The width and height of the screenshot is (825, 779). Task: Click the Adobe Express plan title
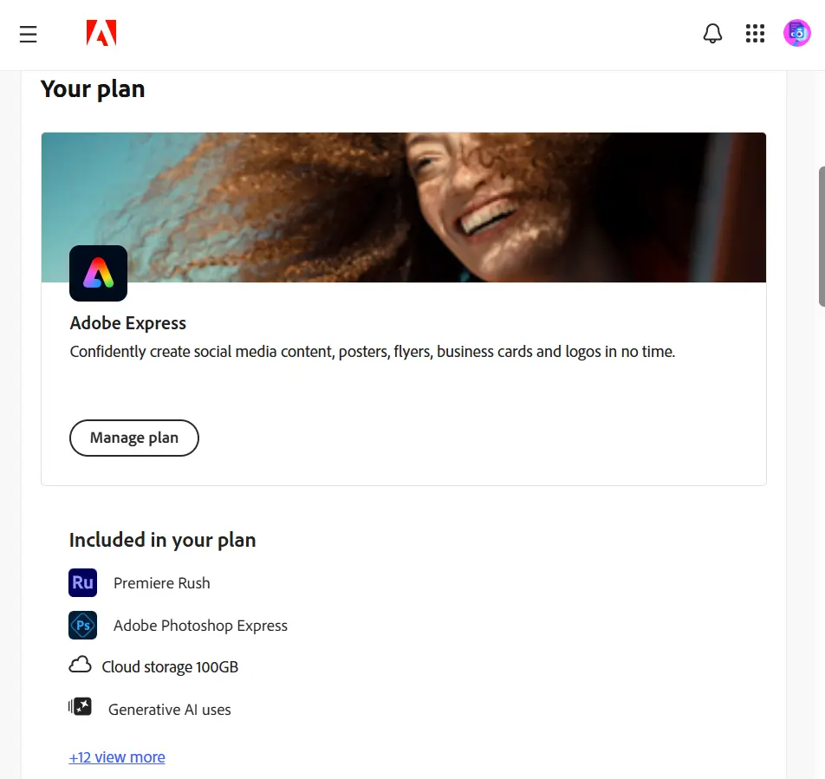click(x=128, y=323)
